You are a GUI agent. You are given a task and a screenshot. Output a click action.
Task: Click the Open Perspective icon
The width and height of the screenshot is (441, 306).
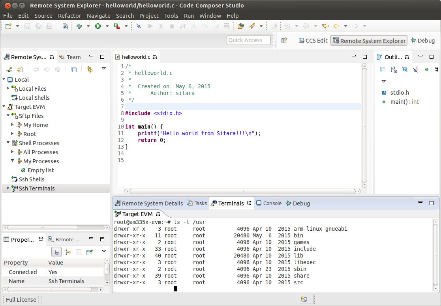[284, 41]
